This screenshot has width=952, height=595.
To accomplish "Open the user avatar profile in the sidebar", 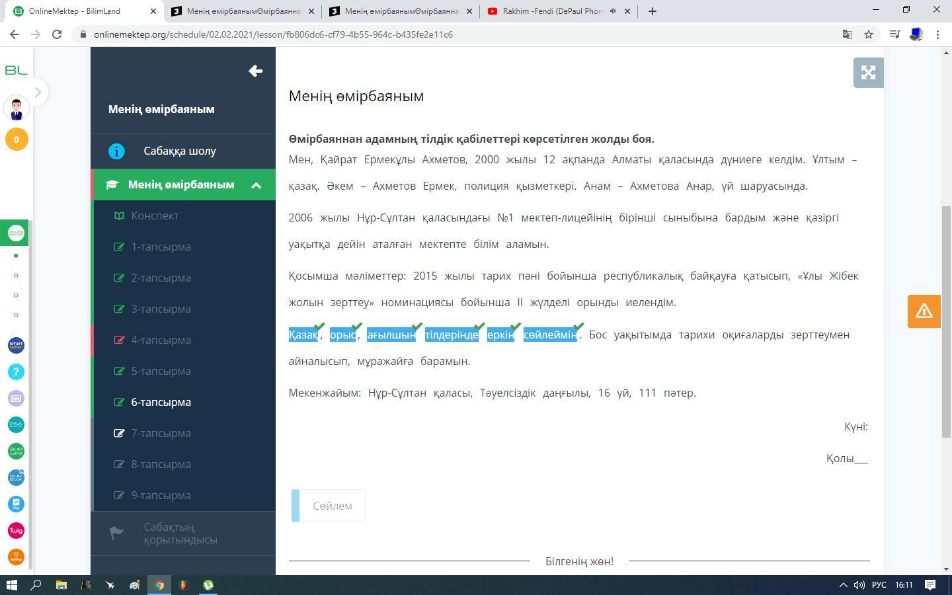I will point(17,108).
